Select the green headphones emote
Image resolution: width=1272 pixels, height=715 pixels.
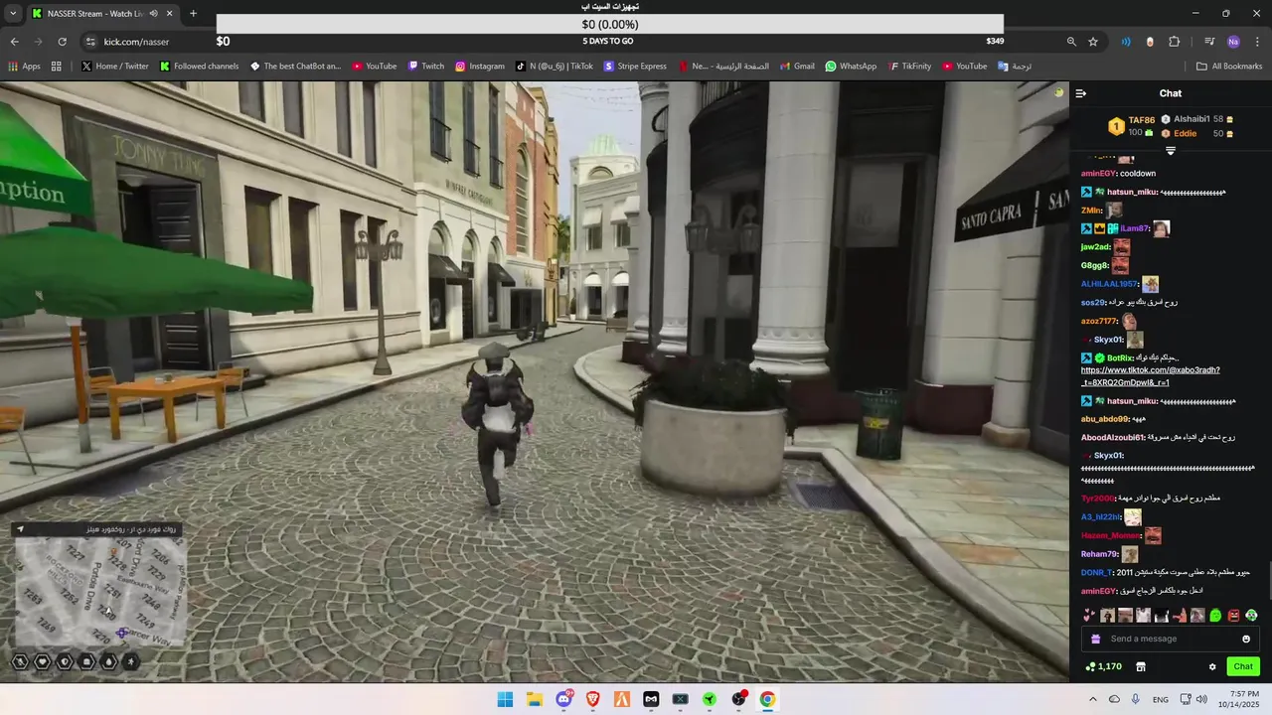pos(1251,616)
